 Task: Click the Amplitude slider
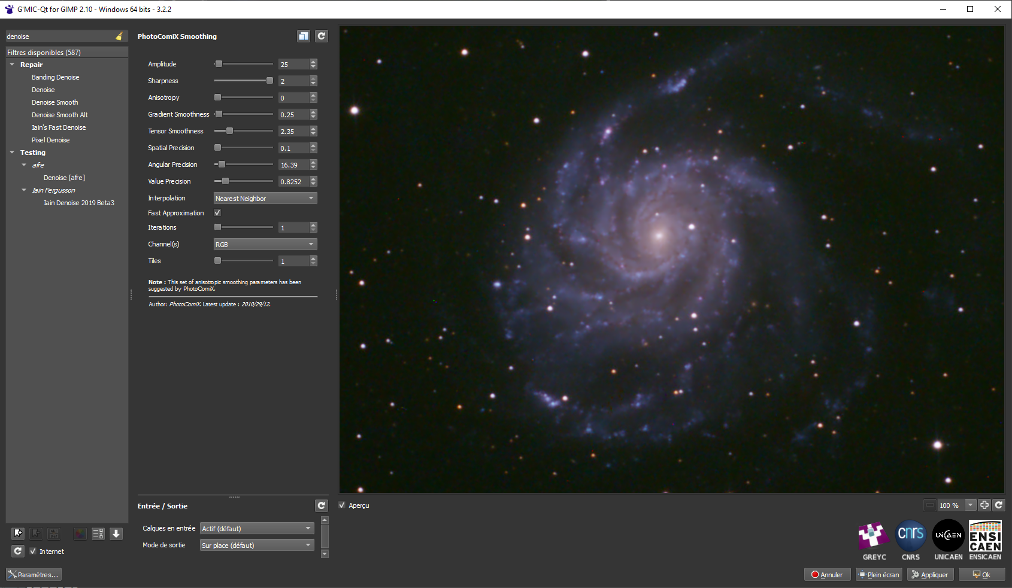pyautogui.click(x=244, y=64)
